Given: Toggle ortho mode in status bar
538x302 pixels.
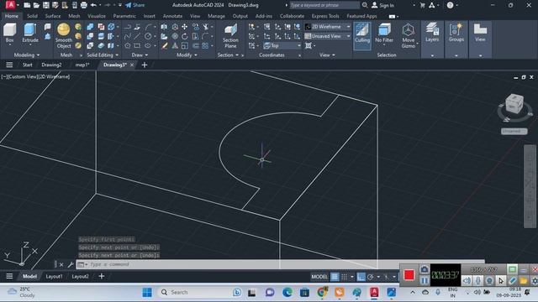Looking at the screenshot, I should tap(361, 277).
